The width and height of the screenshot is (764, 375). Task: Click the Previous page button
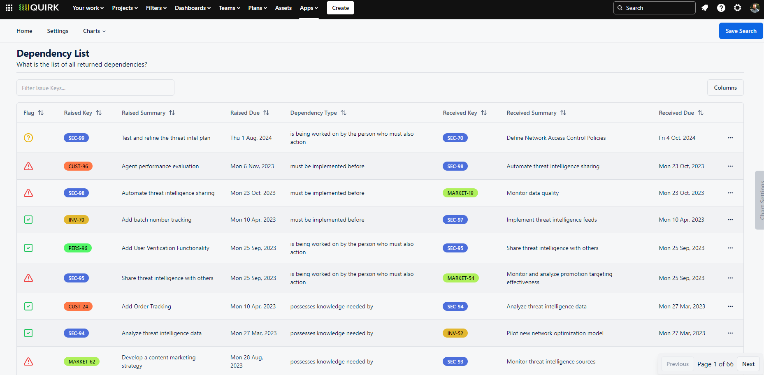[x=677, y=364]
